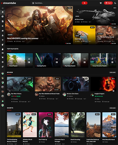
Task: Open search filter options icon
Action: (x=33, y=3)
